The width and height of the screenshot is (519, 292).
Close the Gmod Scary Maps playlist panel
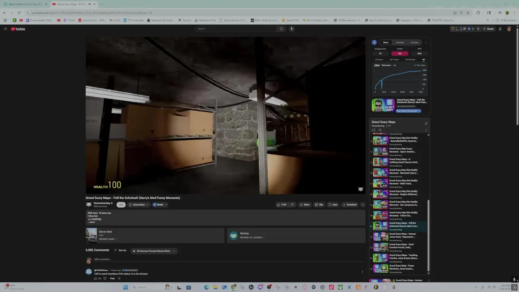pyautogui.click(x=426, y=123)
